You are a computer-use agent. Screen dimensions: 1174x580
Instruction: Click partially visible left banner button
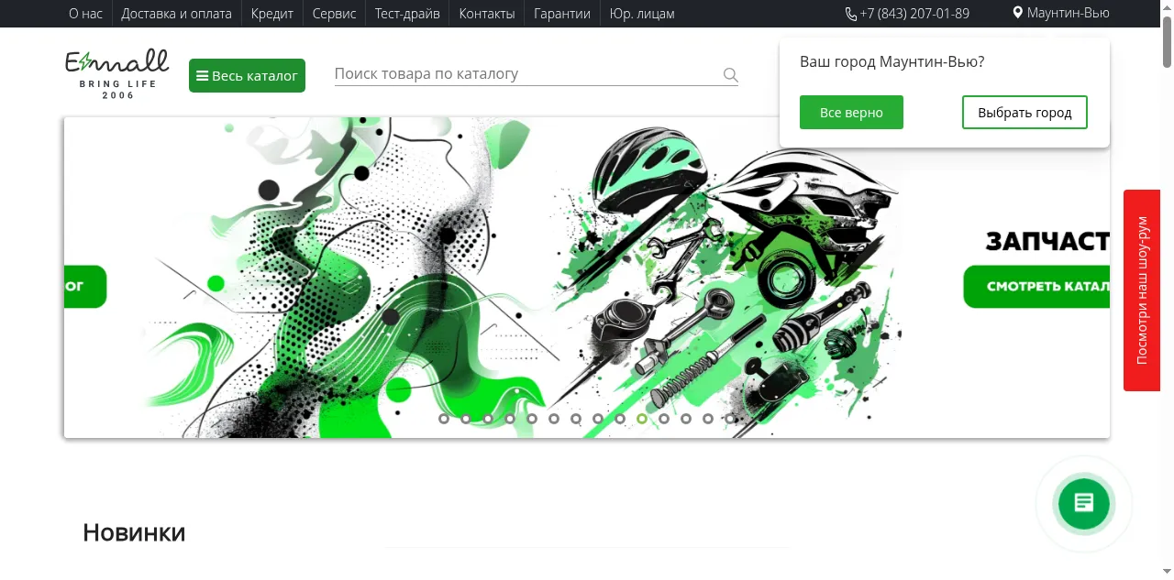(x=85, y=287)
